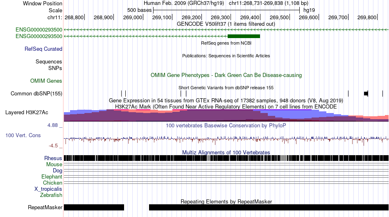The image size is (389, 217).
Task: Click Repeating Elements by RepeatMasker title
Action: [x=226, y=201]
